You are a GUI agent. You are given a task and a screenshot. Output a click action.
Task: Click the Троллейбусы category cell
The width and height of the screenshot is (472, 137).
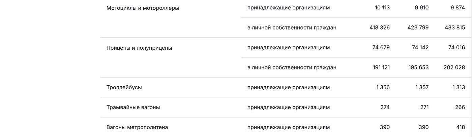click(124, 88)
